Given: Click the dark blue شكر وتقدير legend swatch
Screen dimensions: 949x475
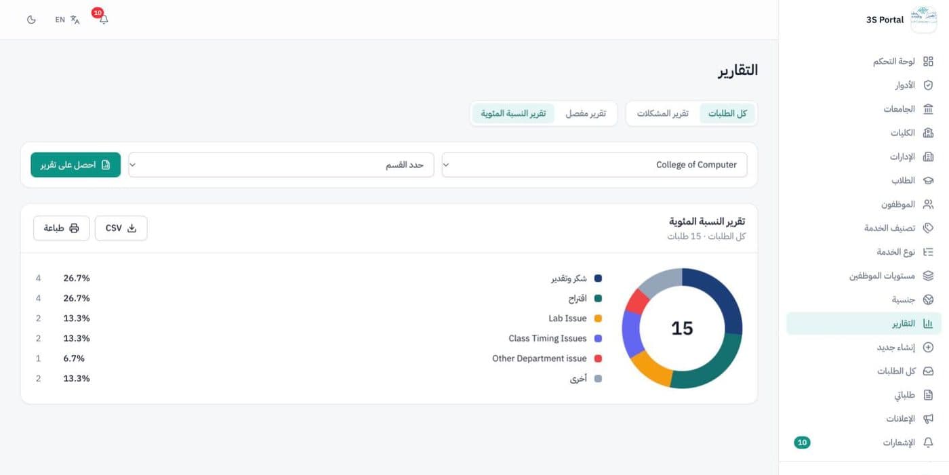Looking at the screenshot, I should click(598, 278).
